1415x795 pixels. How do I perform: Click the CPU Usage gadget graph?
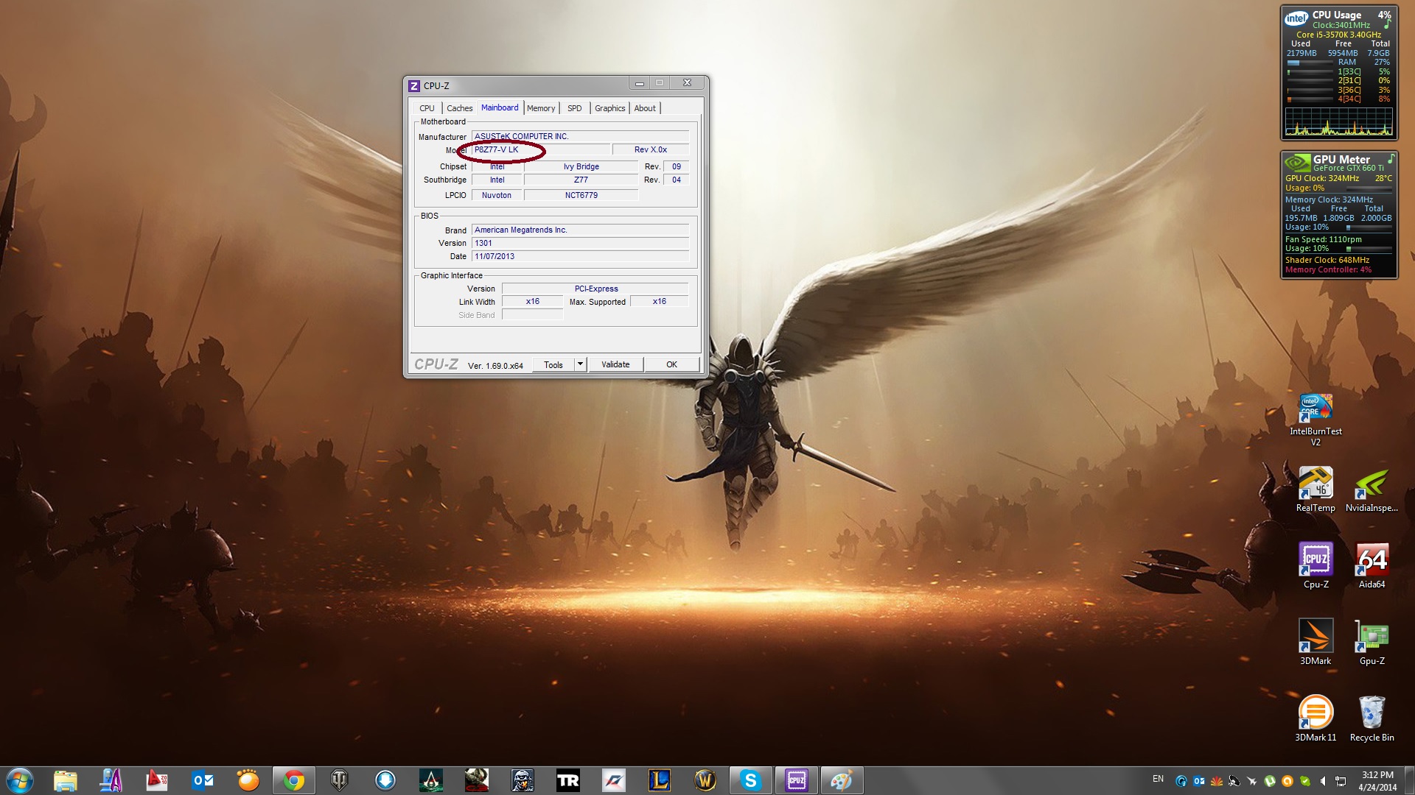(x=1338, y=121)
